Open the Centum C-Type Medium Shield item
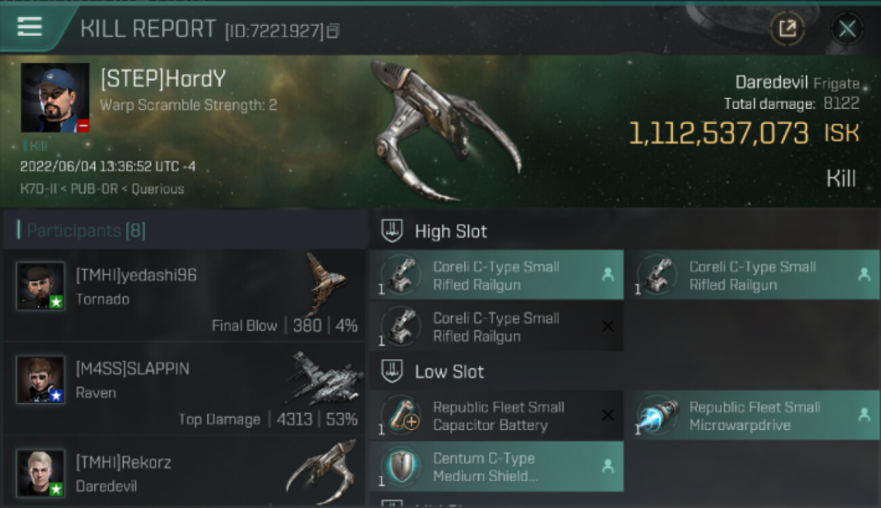The width and height of the screenshot is (881, 508). [497, 466]
